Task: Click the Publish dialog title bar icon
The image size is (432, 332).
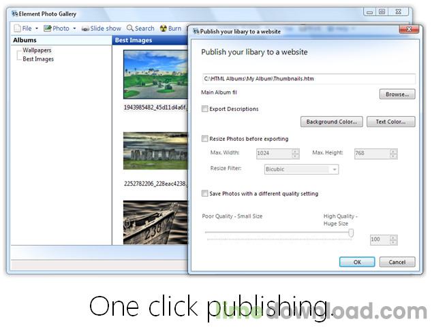Action: point(196,31)
